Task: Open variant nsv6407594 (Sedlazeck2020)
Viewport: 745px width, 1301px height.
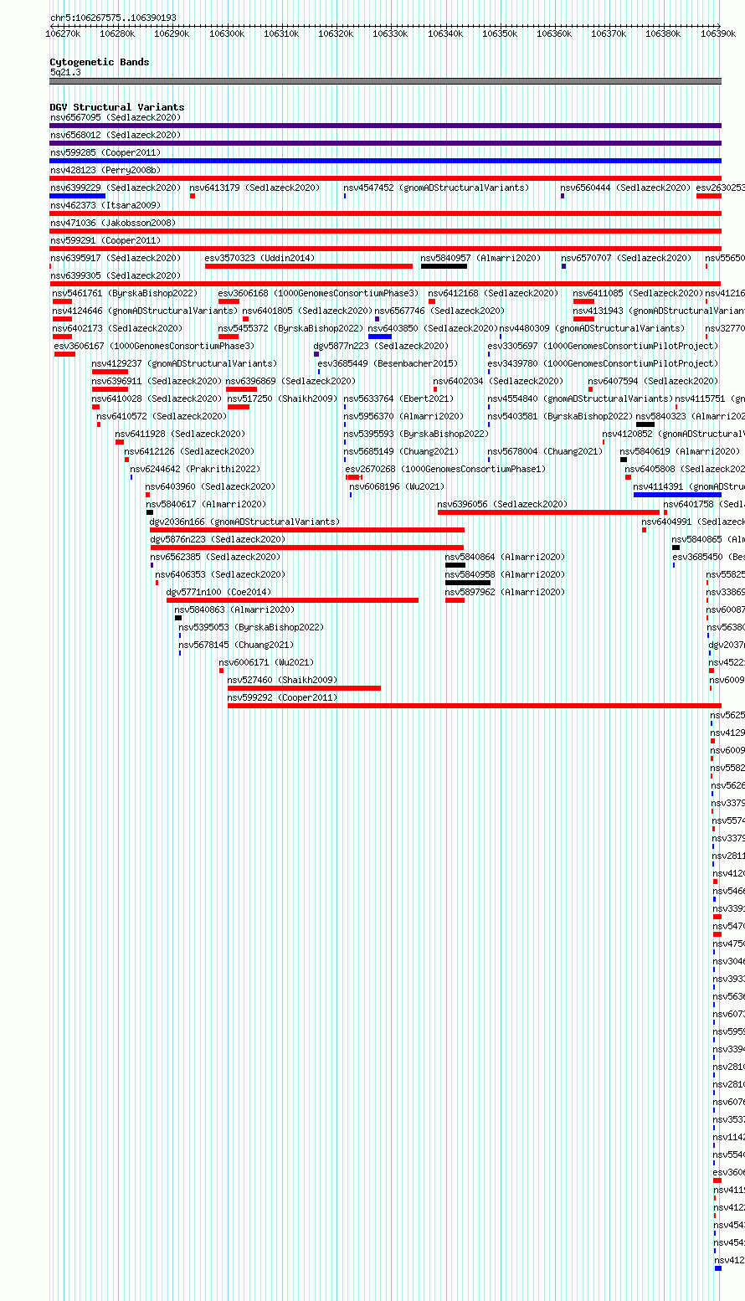Action: 653,381
